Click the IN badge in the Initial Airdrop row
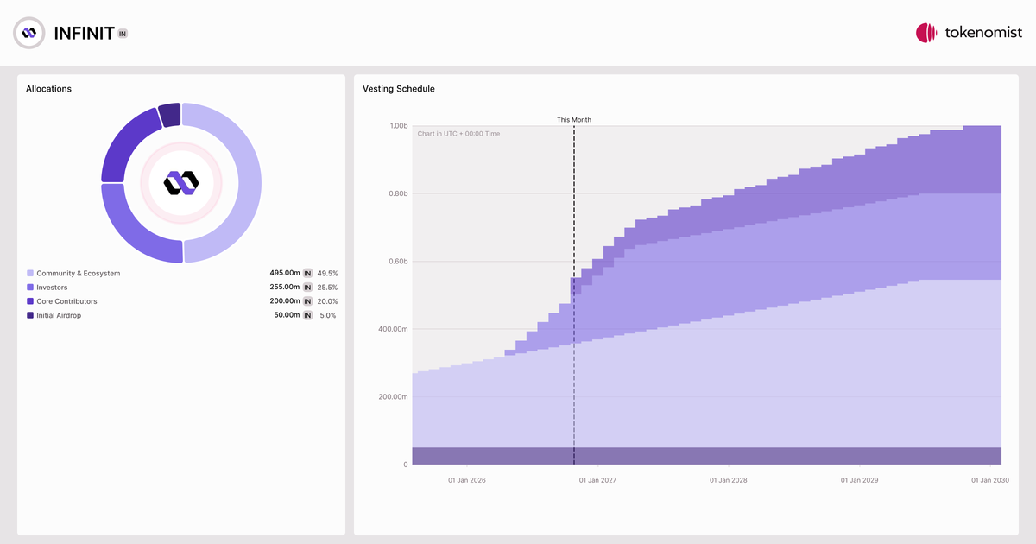Image resolution: width=1036 pixels, height=544 pixels. coord(307,315)
